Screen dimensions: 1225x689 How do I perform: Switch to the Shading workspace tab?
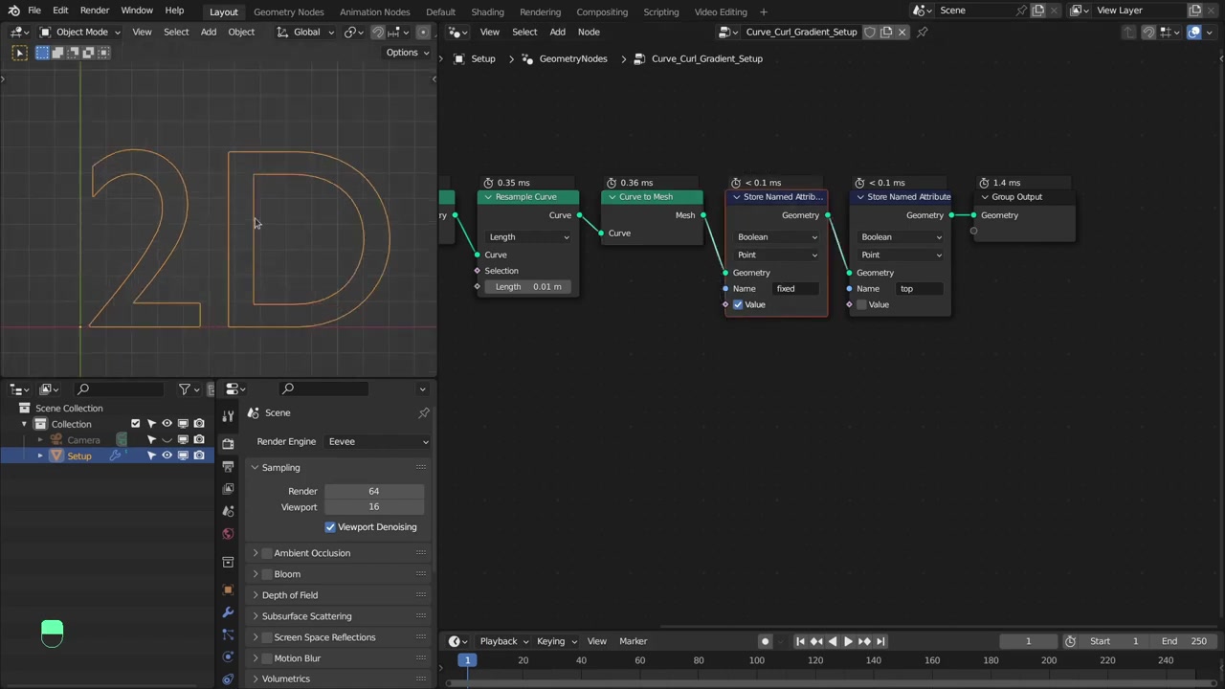487,11
